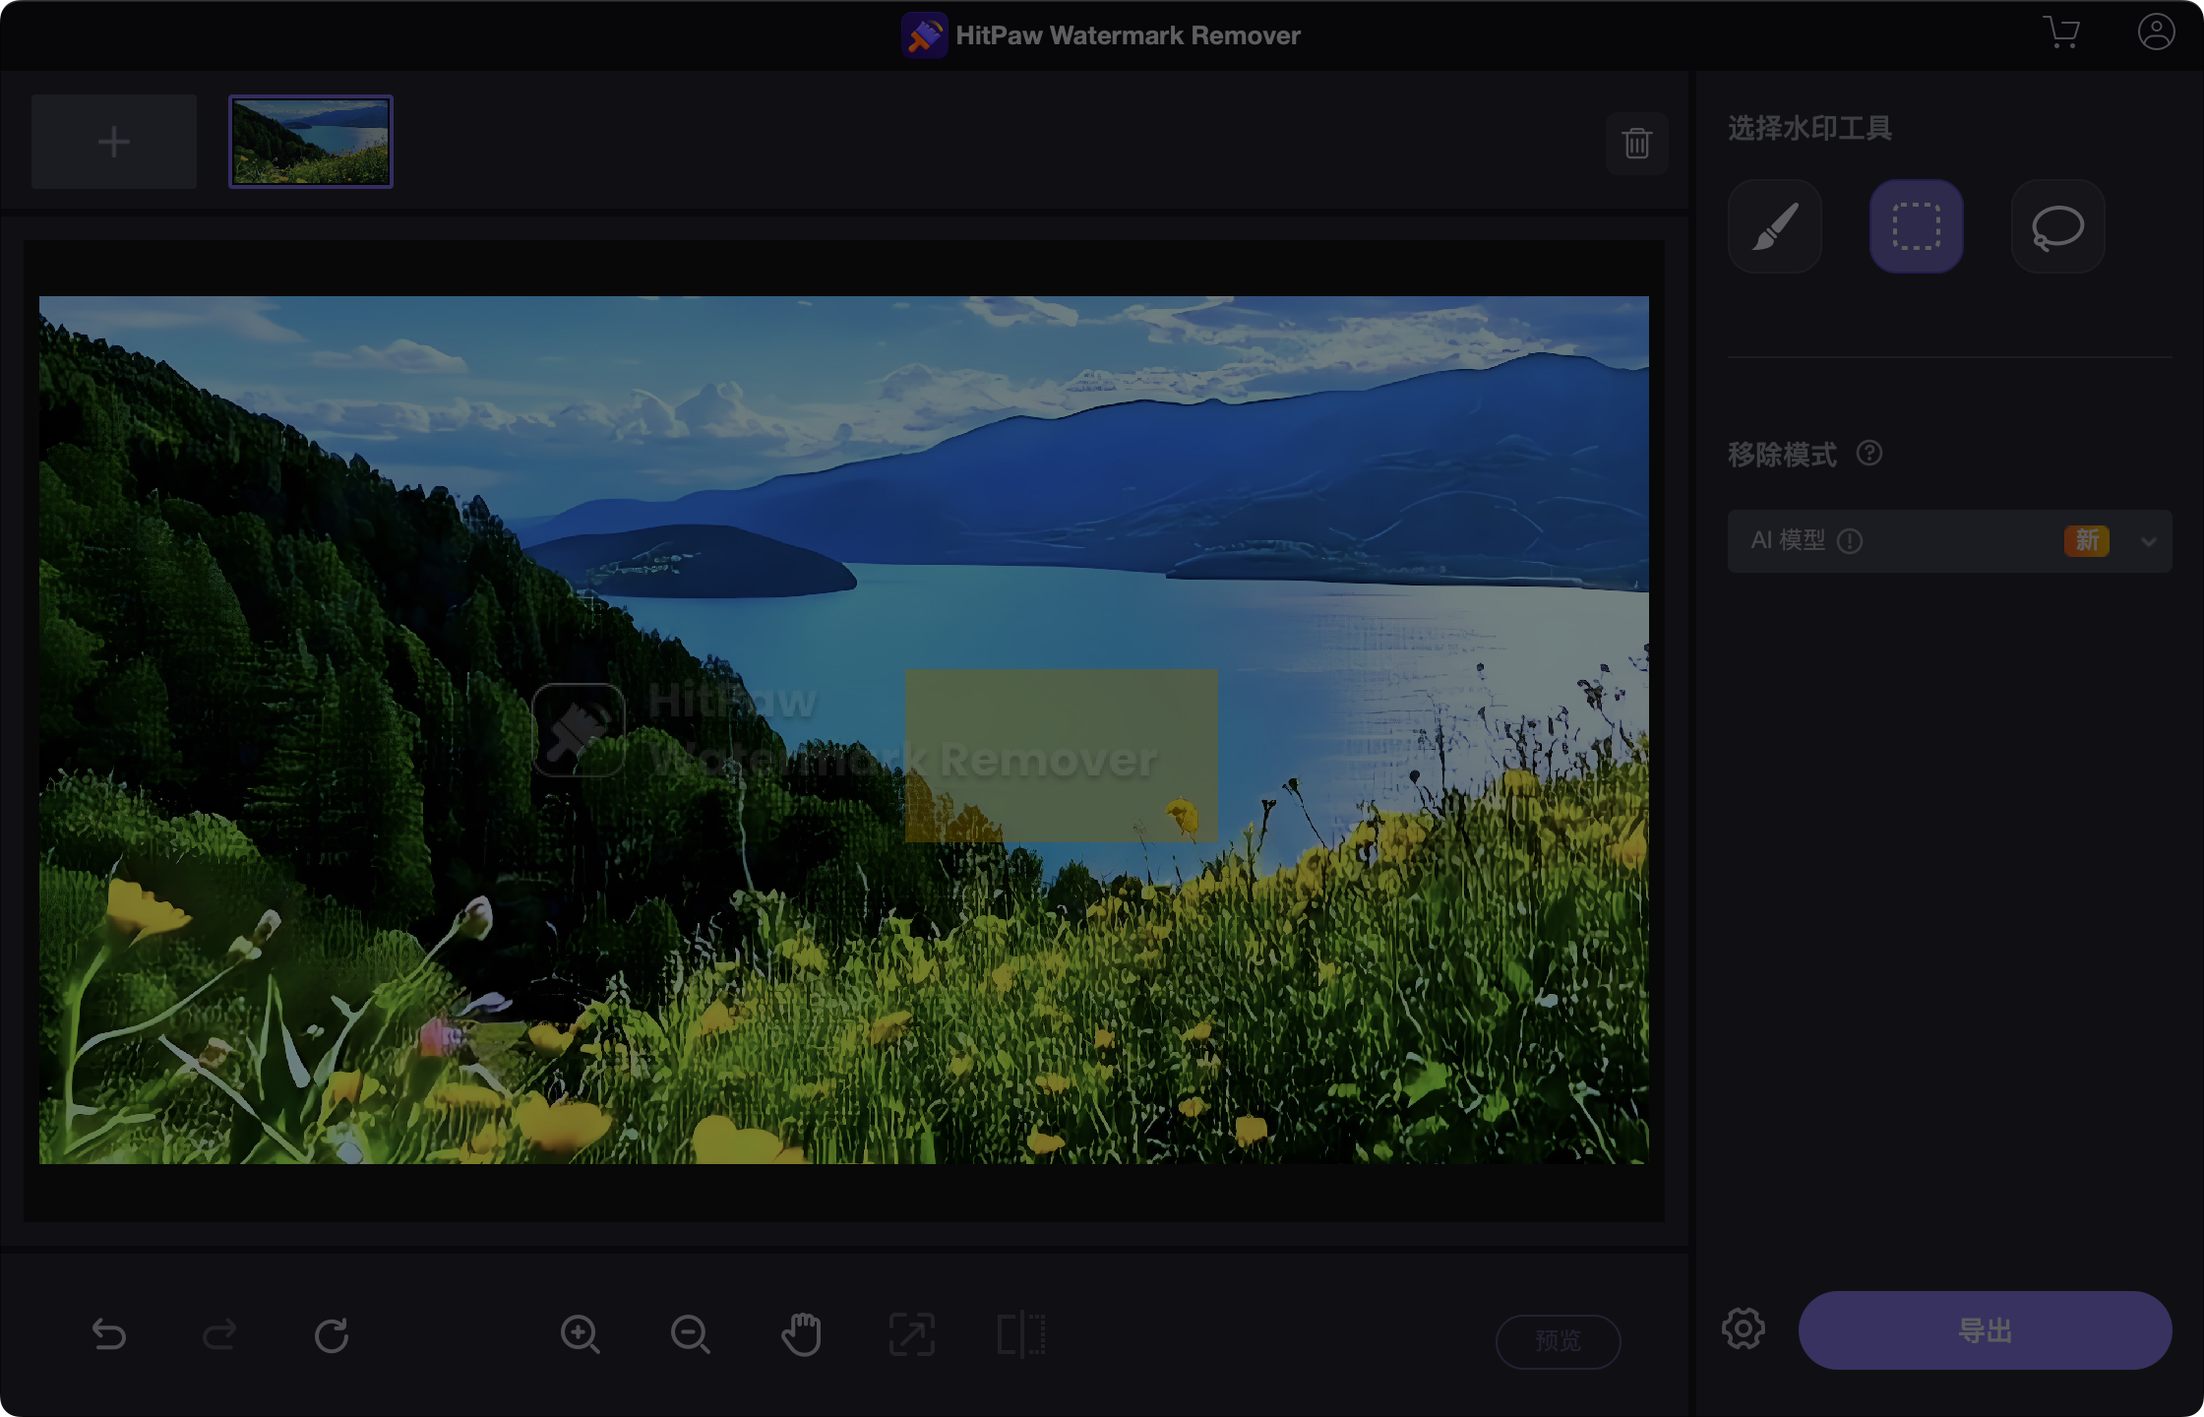Click the 预览 preview button
This screenshot has height=1417, width=2204.
click(x=1558, y=1340)
